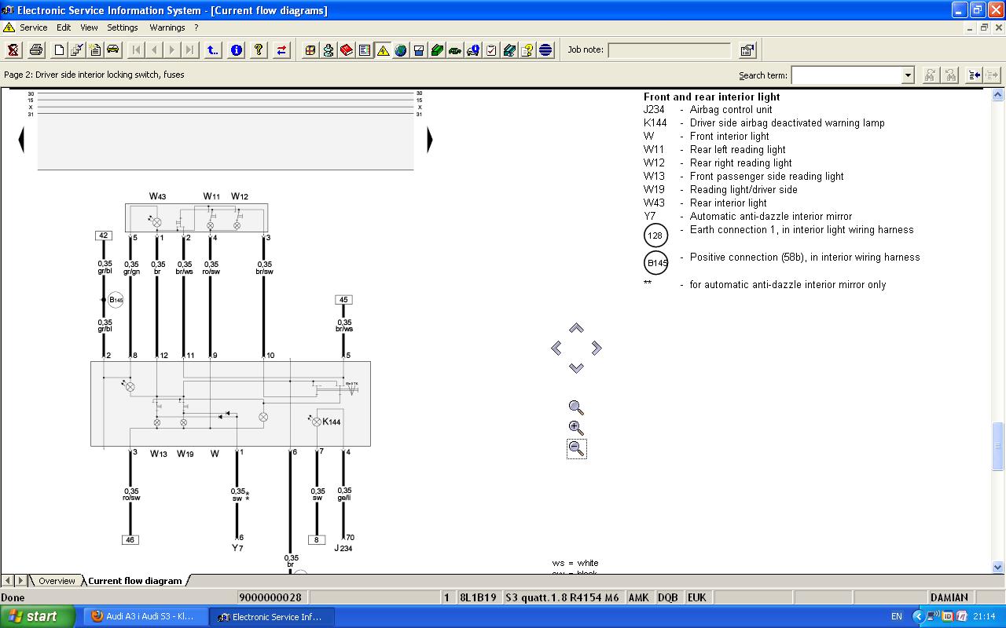Open the red book manual icon
The image size is (1006, 628).
347,50
